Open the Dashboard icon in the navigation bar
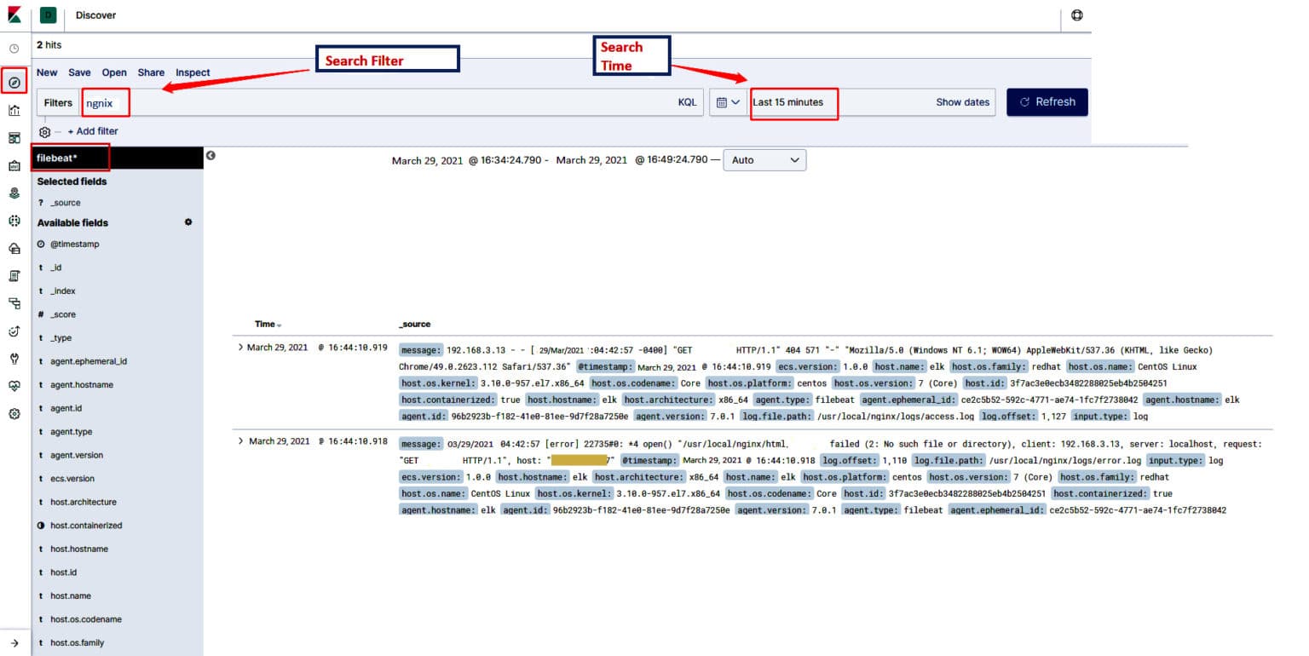The height and width of the screenshot is (656, 1309). tap(15, 139)
